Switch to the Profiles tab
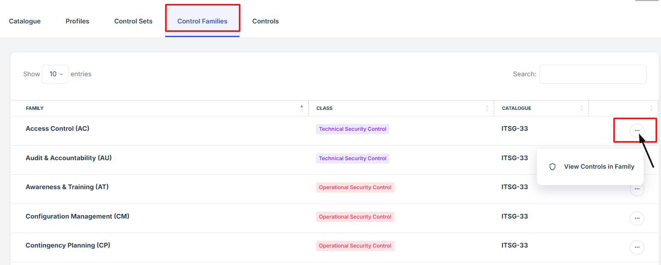Viewport: 661px width, 265px height. 77,21
